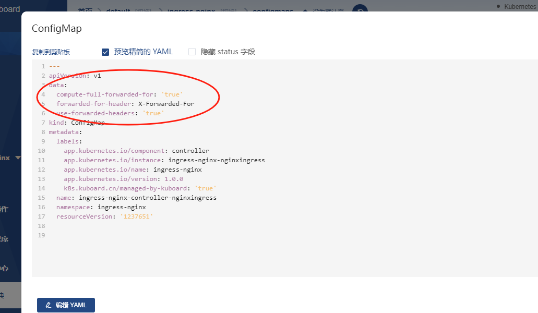This screenshot has width=538, height=313.
Task: Go to ingress-nginx breadcrumb item
Action: pyautogui.click(x=191, y=10)
